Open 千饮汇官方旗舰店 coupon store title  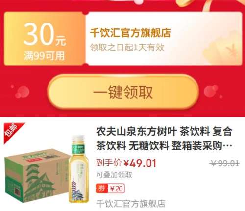click(130, 33)
